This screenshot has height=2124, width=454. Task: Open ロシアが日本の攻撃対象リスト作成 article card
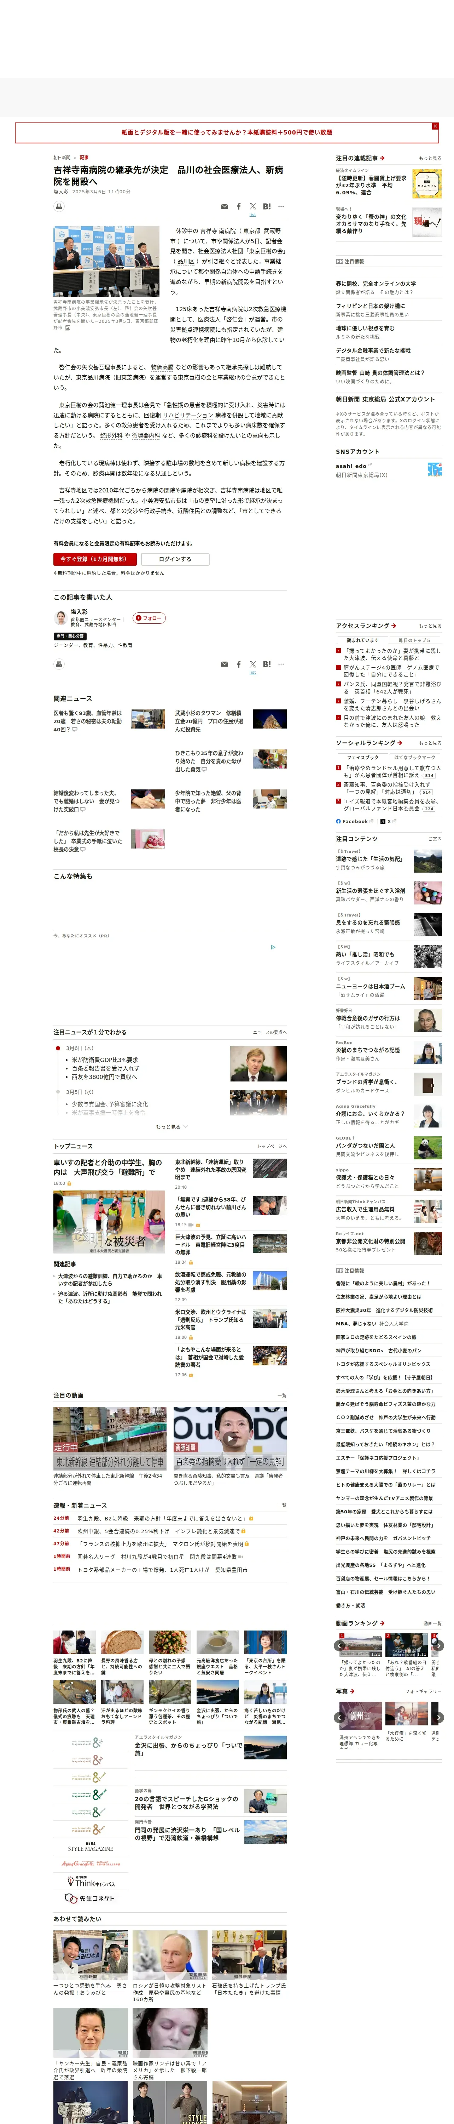[x=170, y=1966]
